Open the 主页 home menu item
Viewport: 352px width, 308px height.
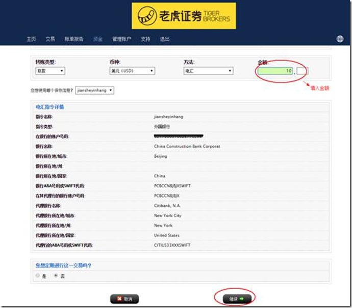click(31, 39)
